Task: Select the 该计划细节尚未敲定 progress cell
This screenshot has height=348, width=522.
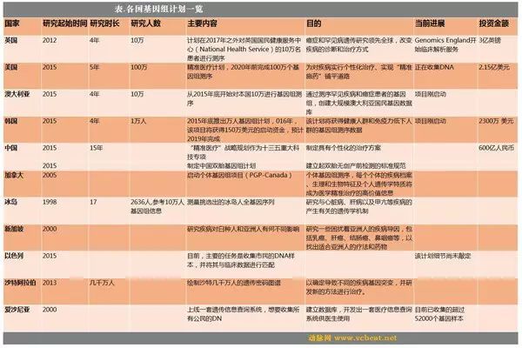Action: tap(443, 256)
